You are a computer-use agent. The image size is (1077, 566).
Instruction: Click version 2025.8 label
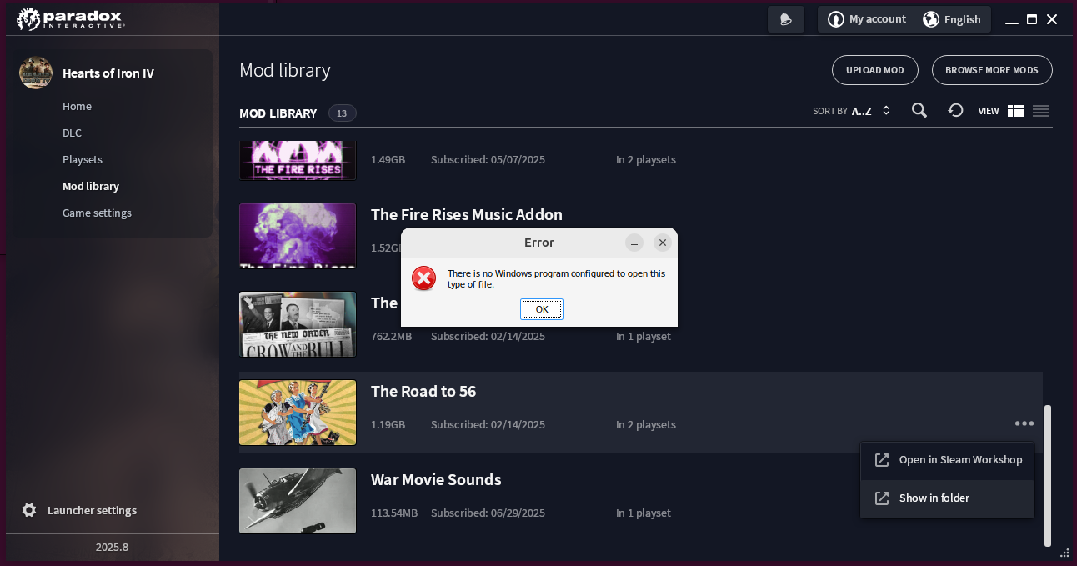click(x=112, y=548)
